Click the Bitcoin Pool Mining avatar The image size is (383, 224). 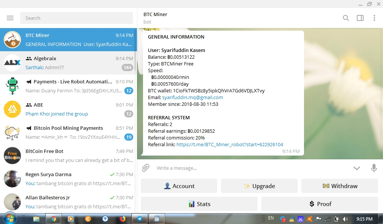(12, 132)
